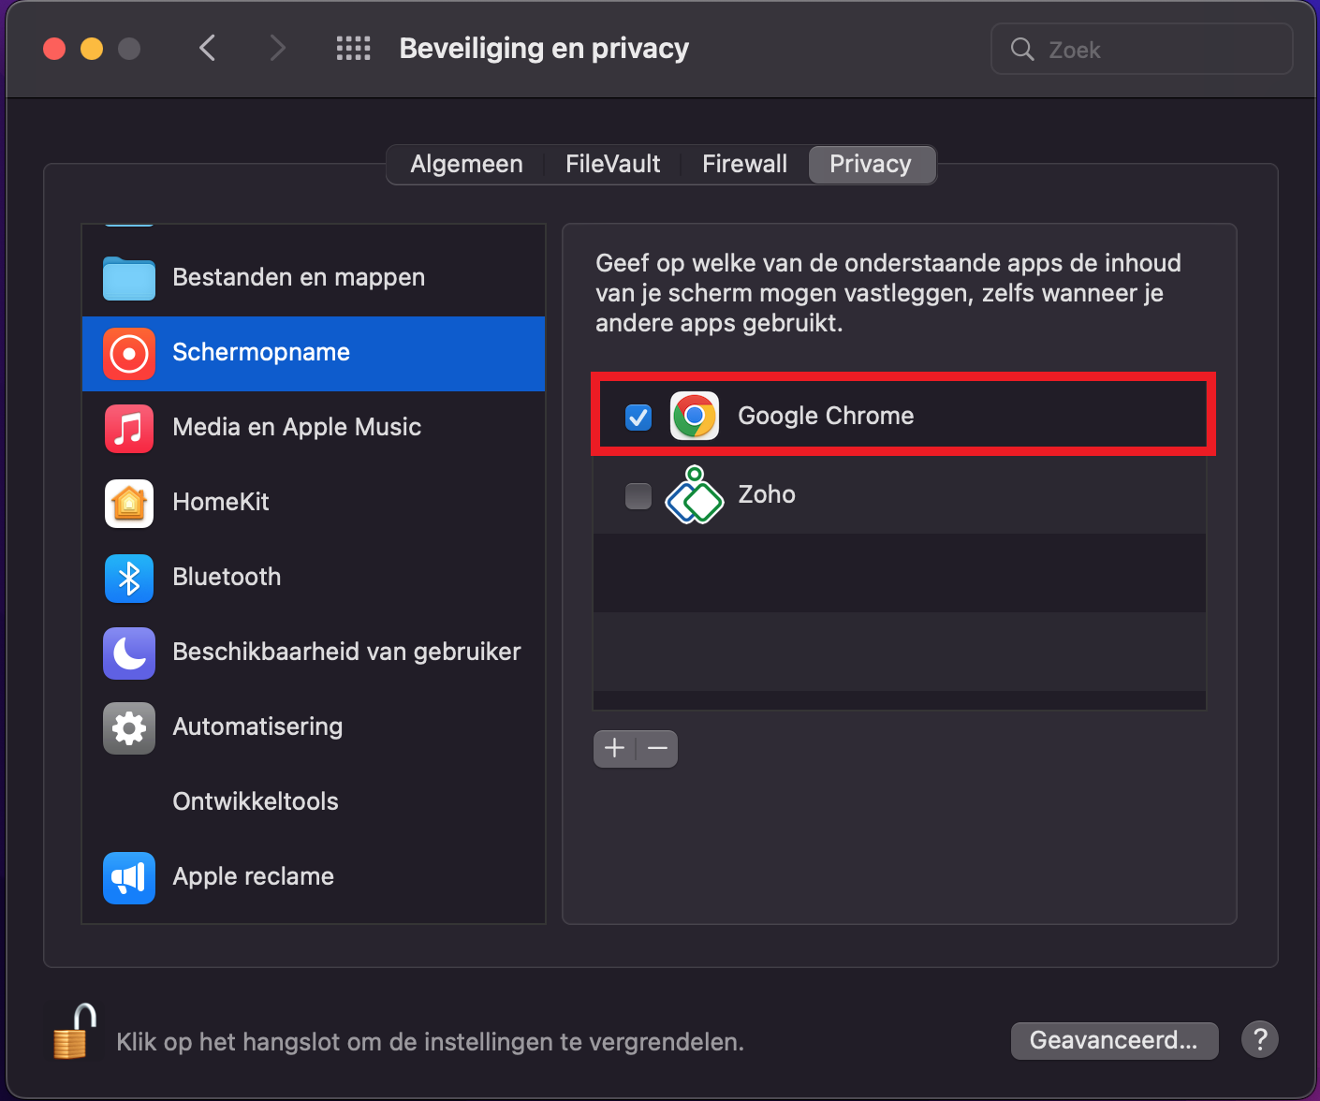Click the Zoho app name
The height and width of the screenshot is (1101, 1320).
pos(767,494)
